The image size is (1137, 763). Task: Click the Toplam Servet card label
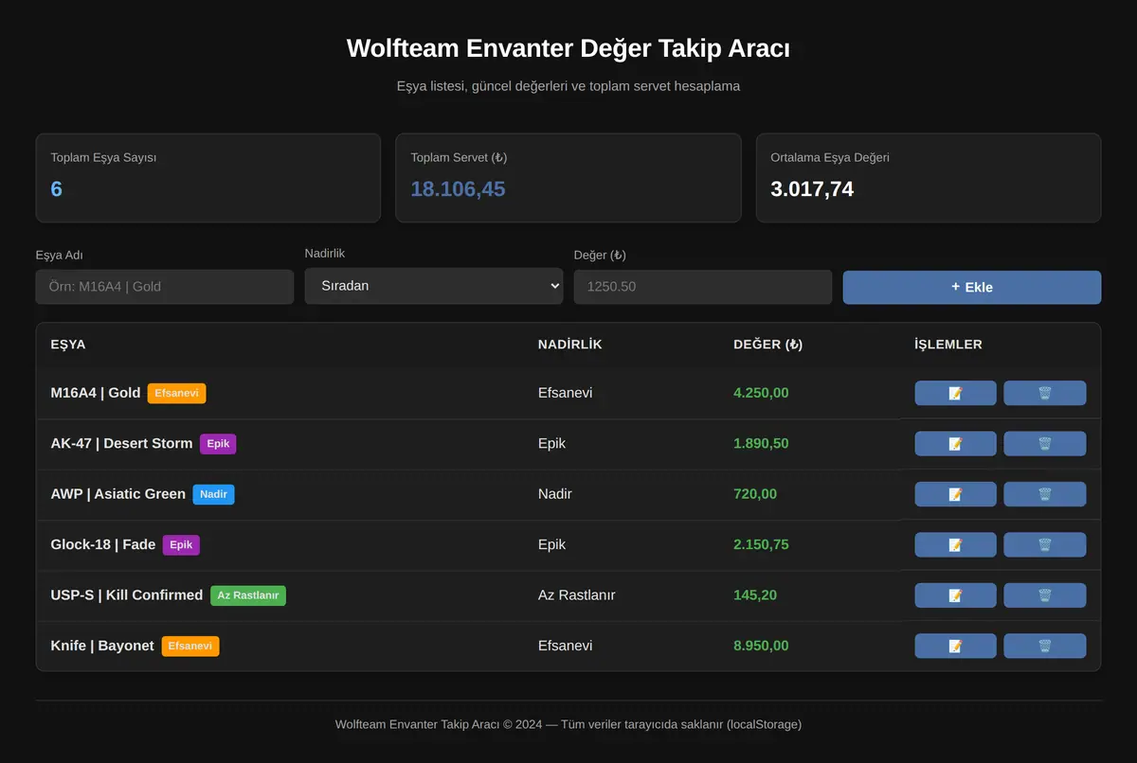[x=459, y=158]
